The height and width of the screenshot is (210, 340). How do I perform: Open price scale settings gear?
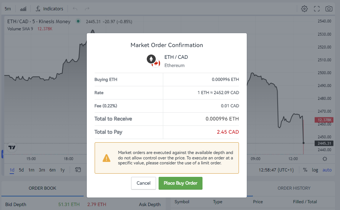point(325,159)
